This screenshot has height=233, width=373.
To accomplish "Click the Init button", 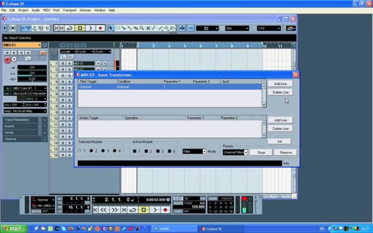I will [279, 141].
